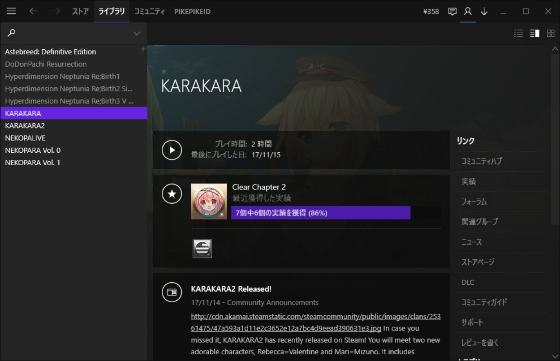The width and height of the screenshot is (560, 361).
Task: Click the scrollbar up arrow
Action: [x=556, y=49]
